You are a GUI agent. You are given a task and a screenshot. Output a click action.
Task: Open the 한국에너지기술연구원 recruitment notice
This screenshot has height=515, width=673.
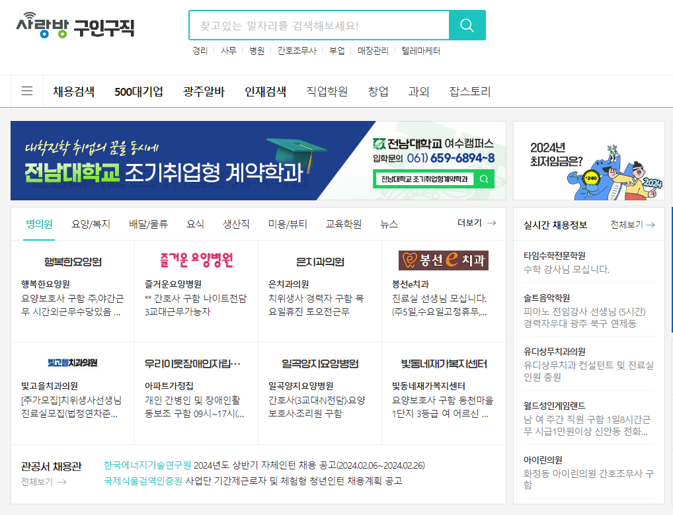click(x=264, y=465)
